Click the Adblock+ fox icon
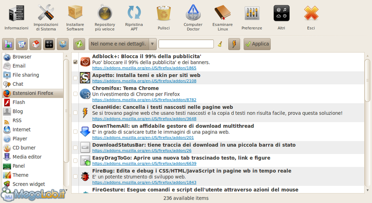372x203 pixels. [85, 62]
